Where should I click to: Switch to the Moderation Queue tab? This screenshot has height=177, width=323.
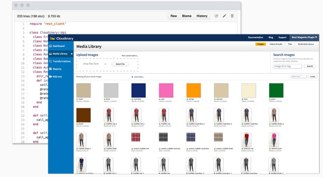pos(306,44)
